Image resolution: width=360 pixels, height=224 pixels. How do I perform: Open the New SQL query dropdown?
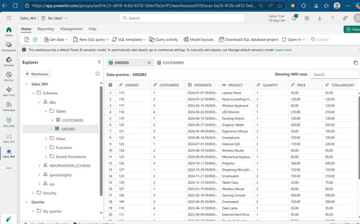[91, 39]
